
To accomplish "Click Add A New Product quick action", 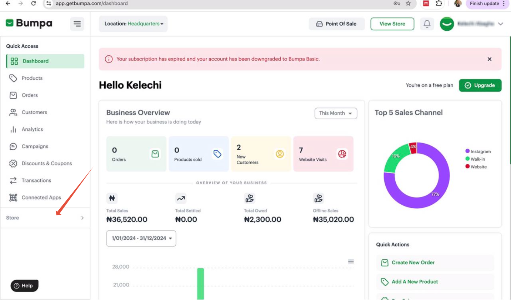I will [435, 282].
